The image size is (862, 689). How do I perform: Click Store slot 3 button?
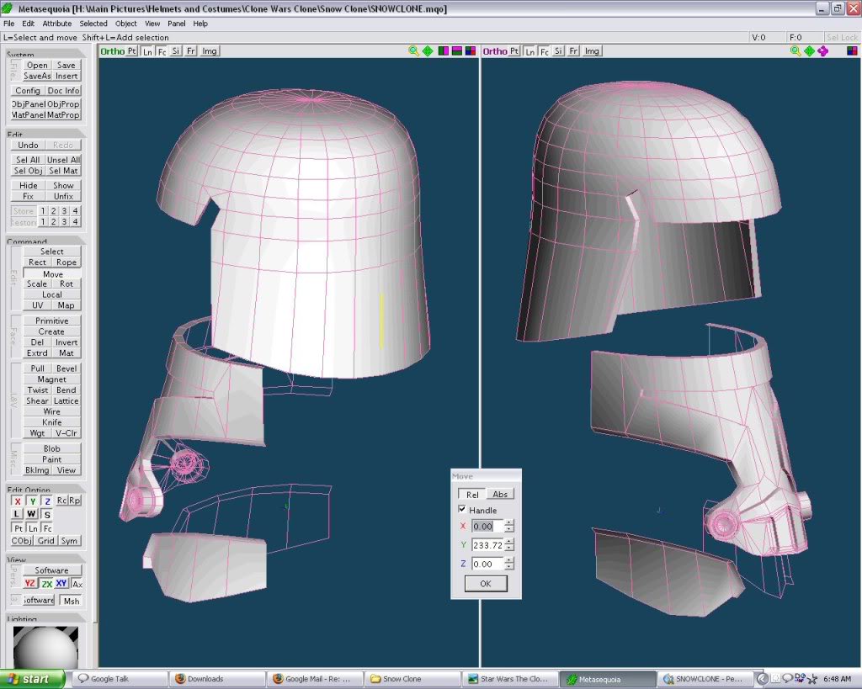[x=64, y=211]
